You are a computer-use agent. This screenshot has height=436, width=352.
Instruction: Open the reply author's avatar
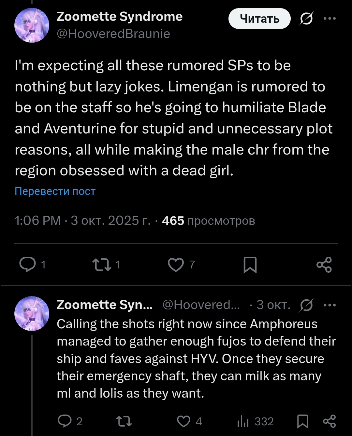pyautogui.click(x=32, y=313)
